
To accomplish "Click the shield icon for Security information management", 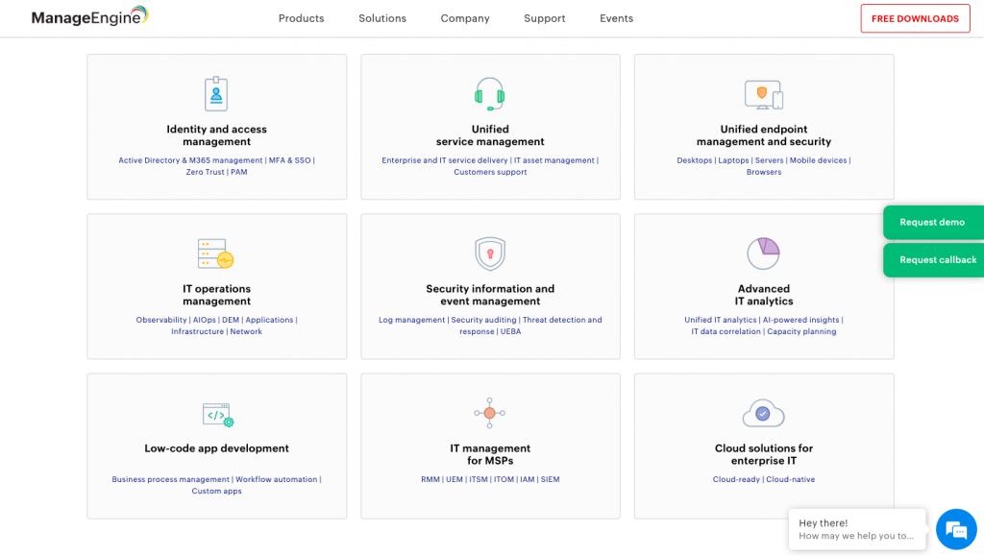I will tap(490, 253).
